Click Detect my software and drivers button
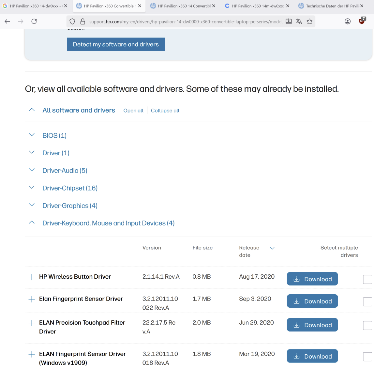374x370 pixels. 116,44
